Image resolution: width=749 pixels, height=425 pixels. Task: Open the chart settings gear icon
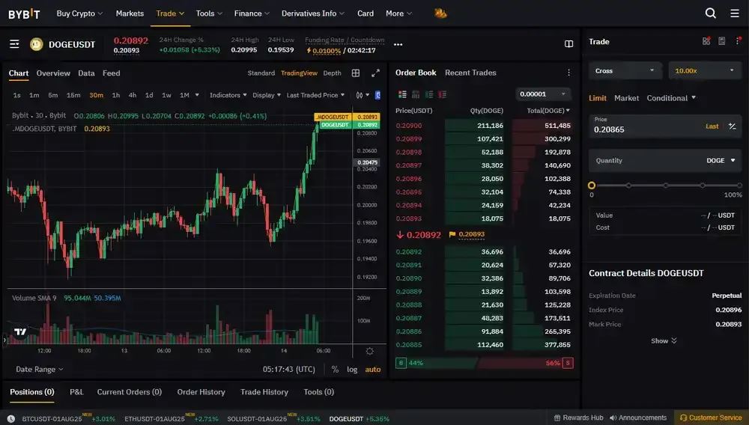(369, 351)
